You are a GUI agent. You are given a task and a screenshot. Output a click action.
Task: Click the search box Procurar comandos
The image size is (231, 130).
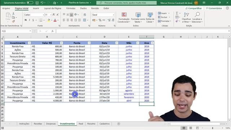(x=126, y=3)
